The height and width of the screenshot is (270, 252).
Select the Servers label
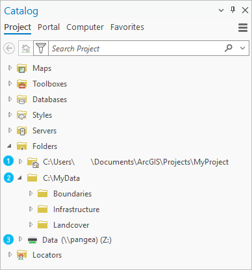point(45,131)
